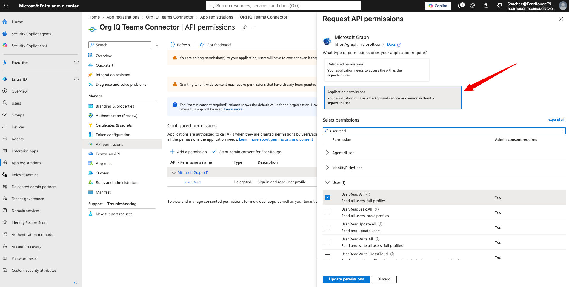Click the Manifest icon
The image size is (569, 287).
90,192
